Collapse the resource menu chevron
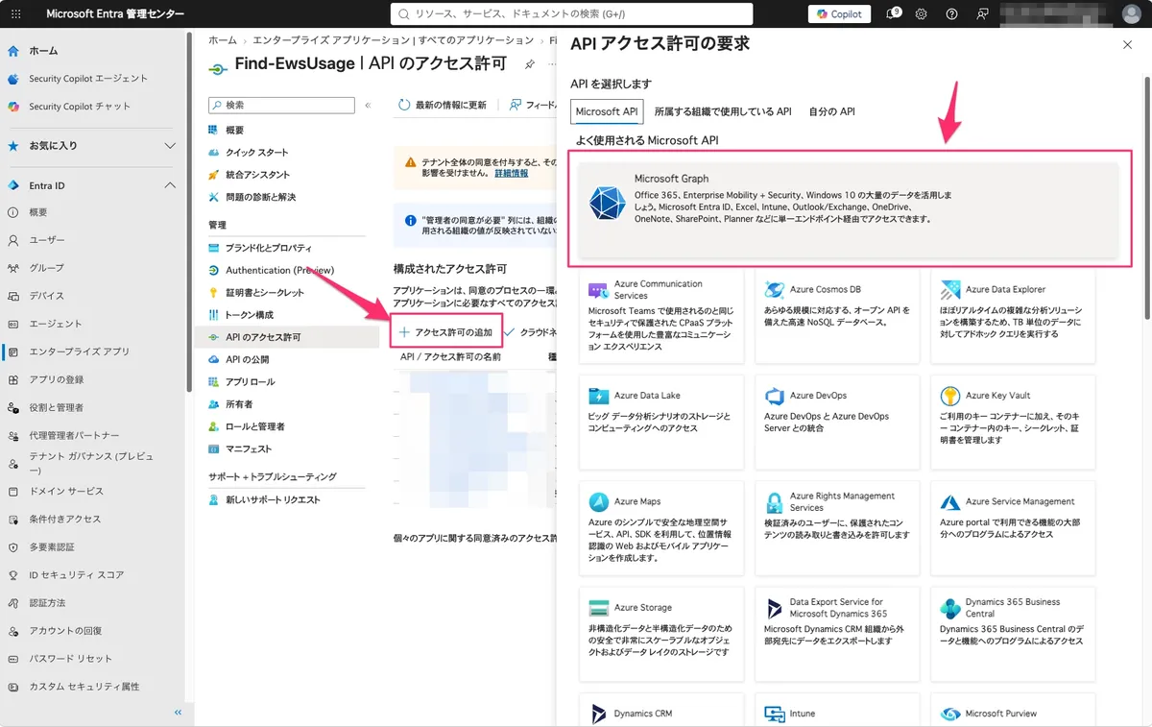Viewport: 1152px width, 727px height. (x=368, y=106)
